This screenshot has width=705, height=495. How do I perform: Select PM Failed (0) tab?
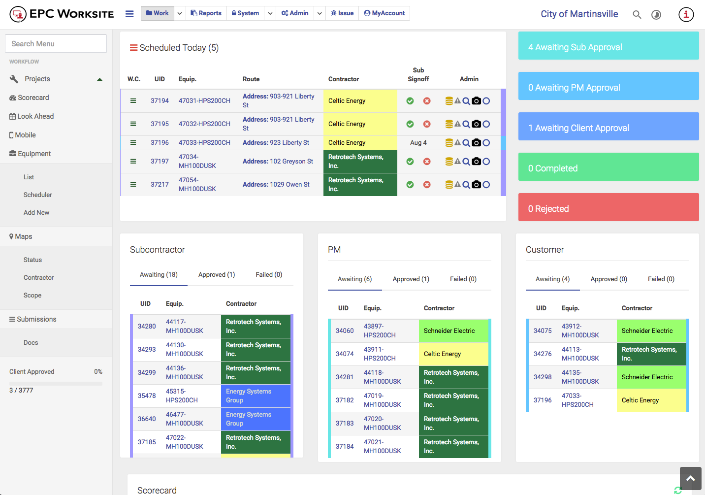[463, 279]
